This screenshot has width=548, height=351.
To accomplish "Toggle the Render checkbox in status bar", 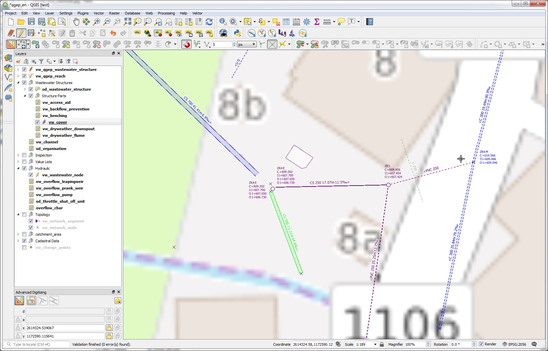I will [x=481, y=344].
